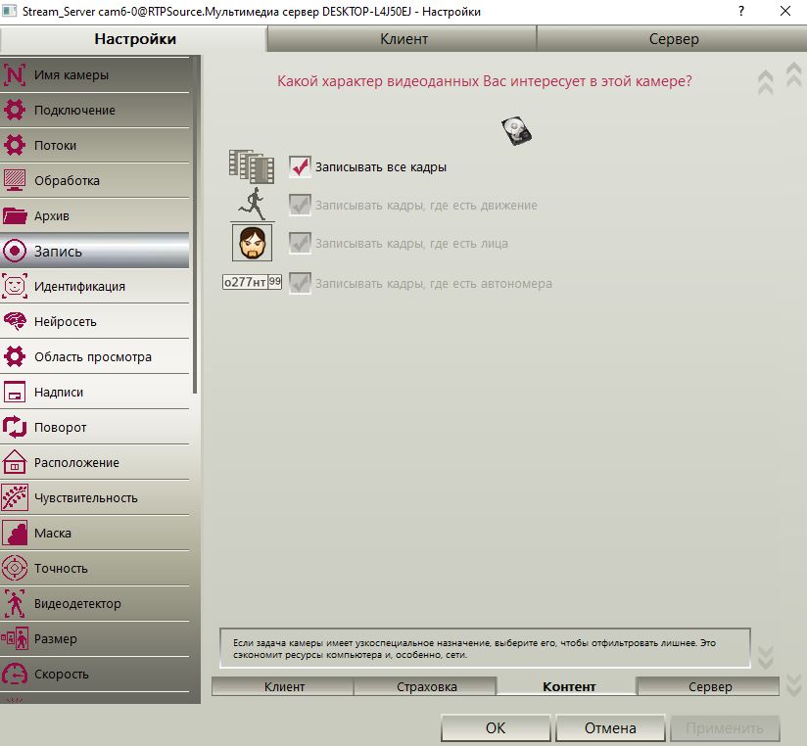Click the bearded face portrait icon

(x=253, y=243)
